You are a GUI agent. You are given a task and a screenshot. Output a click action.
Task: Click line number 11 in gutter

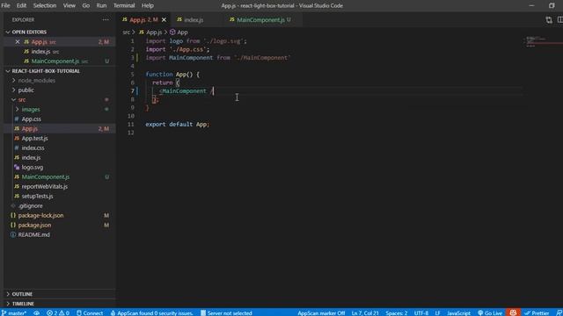coord(131,125)
